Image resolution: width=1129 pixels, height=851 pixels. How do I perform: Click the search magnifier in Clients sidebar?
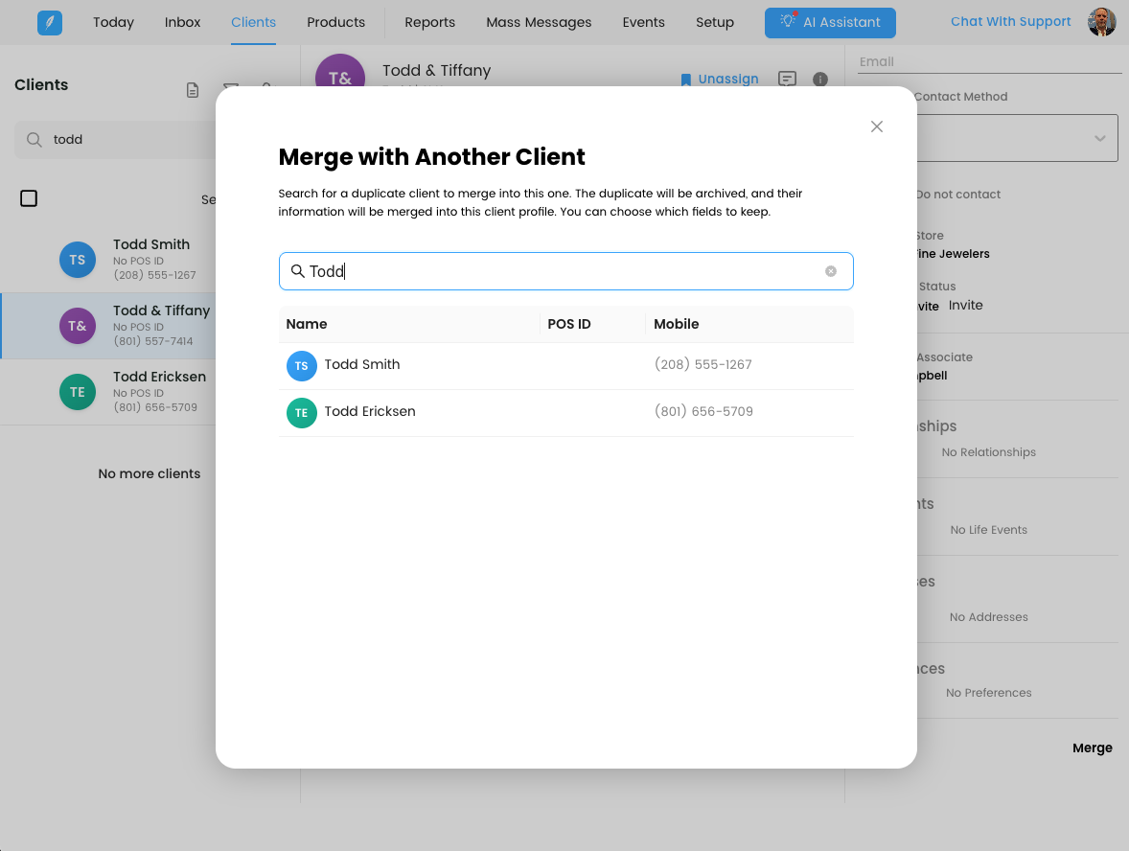pos(34,140)
